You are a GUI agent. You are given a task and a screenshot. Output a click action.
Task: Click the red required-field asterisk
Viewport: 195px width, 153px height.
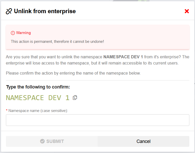pos(7,110)
